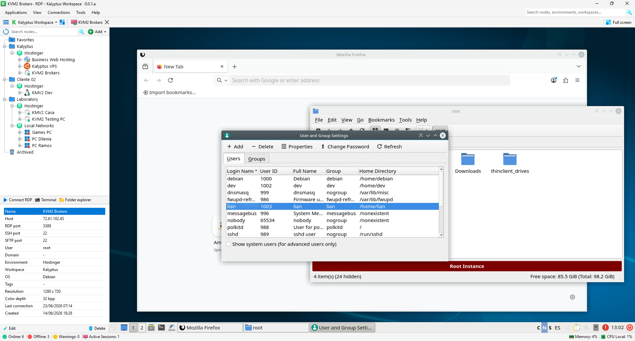Screen dimensions: 635x341
Task: Open Folder explorer for selected node
Action: [x=75, y=200]
